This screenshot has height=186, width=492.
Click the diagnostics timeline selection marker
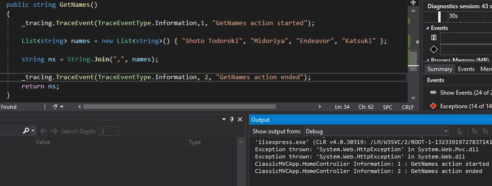pyautogui.click(x=440, y=16)
